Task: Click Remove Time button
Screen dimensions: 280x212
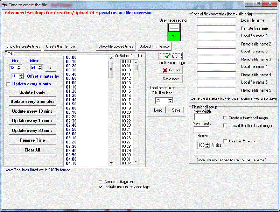Action: (x=32, y=140)
